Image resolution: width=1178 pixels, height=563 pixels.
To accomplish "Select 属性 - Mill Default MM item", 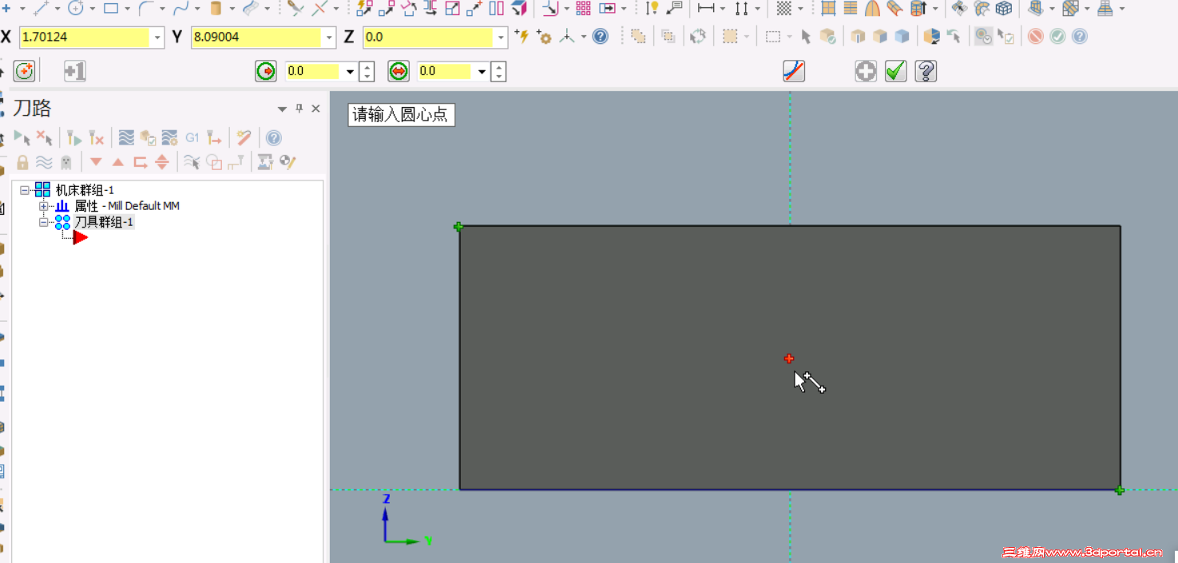I will tap(127, 206).
